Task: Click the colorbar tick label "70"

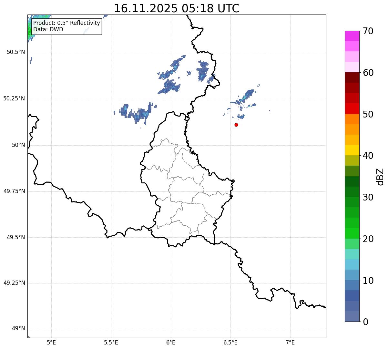Action: point(368,31)
